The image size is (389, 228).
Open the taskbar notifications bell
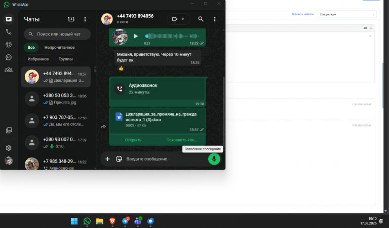(x=381, y=221)
